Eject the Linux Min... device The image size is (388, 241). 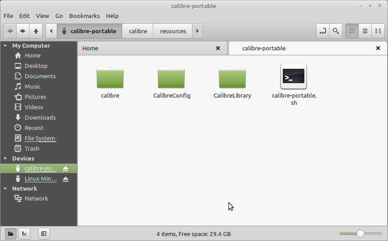[66, 179]
